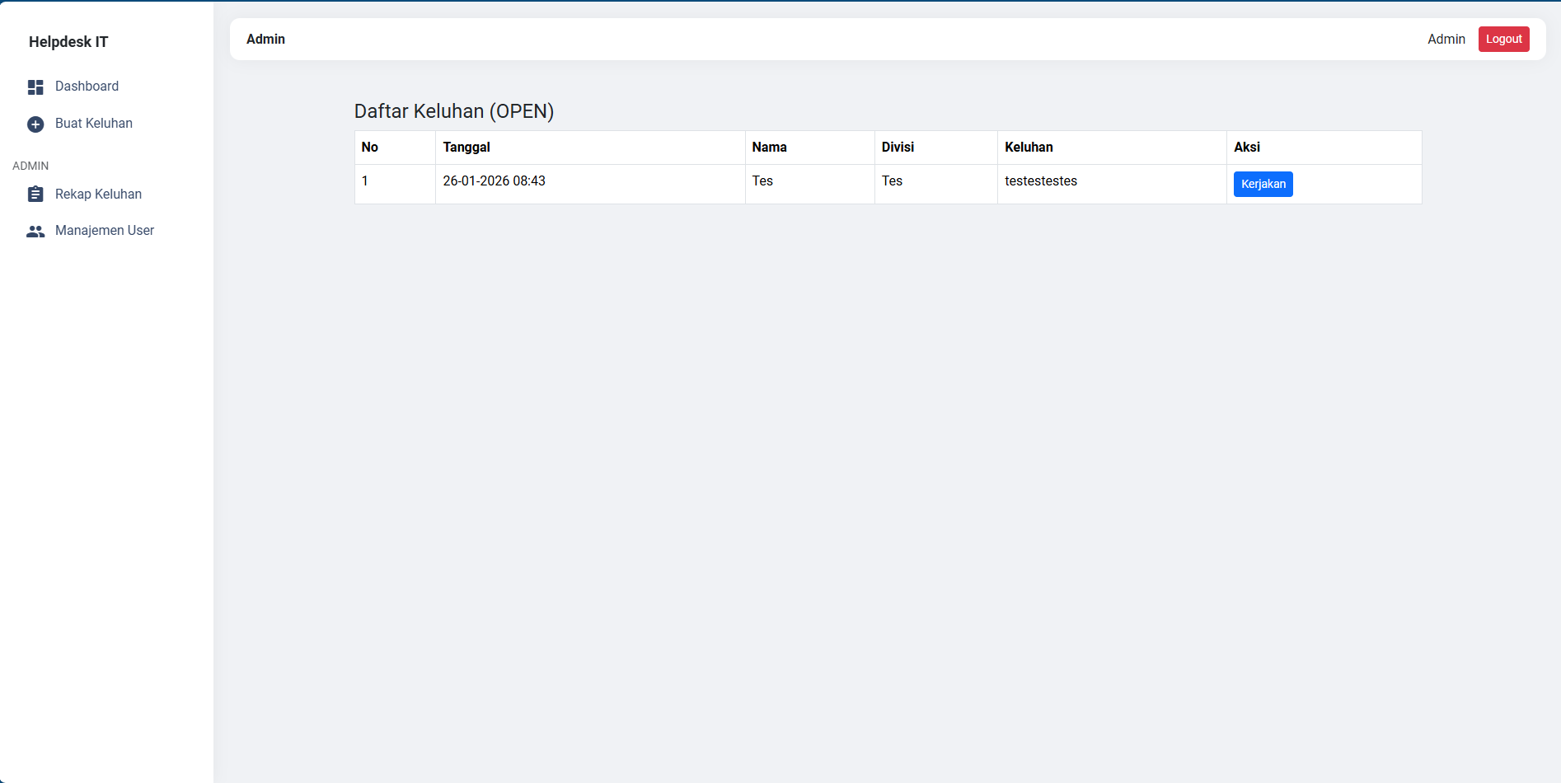Image resolution: width=1561 pixels, height=783 pixels.
Task: Click the Nama column header
Action: [769, 148]
